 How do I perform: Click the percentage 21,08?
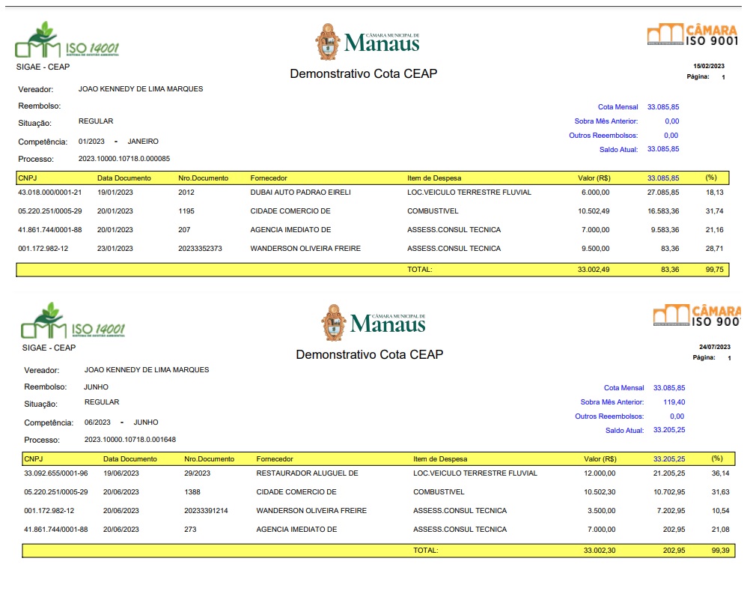point(721,530)
